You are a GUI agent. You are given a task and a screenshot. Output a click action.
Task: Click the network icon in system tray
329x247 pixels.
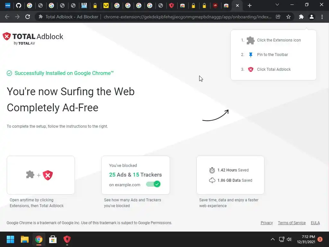281,239
